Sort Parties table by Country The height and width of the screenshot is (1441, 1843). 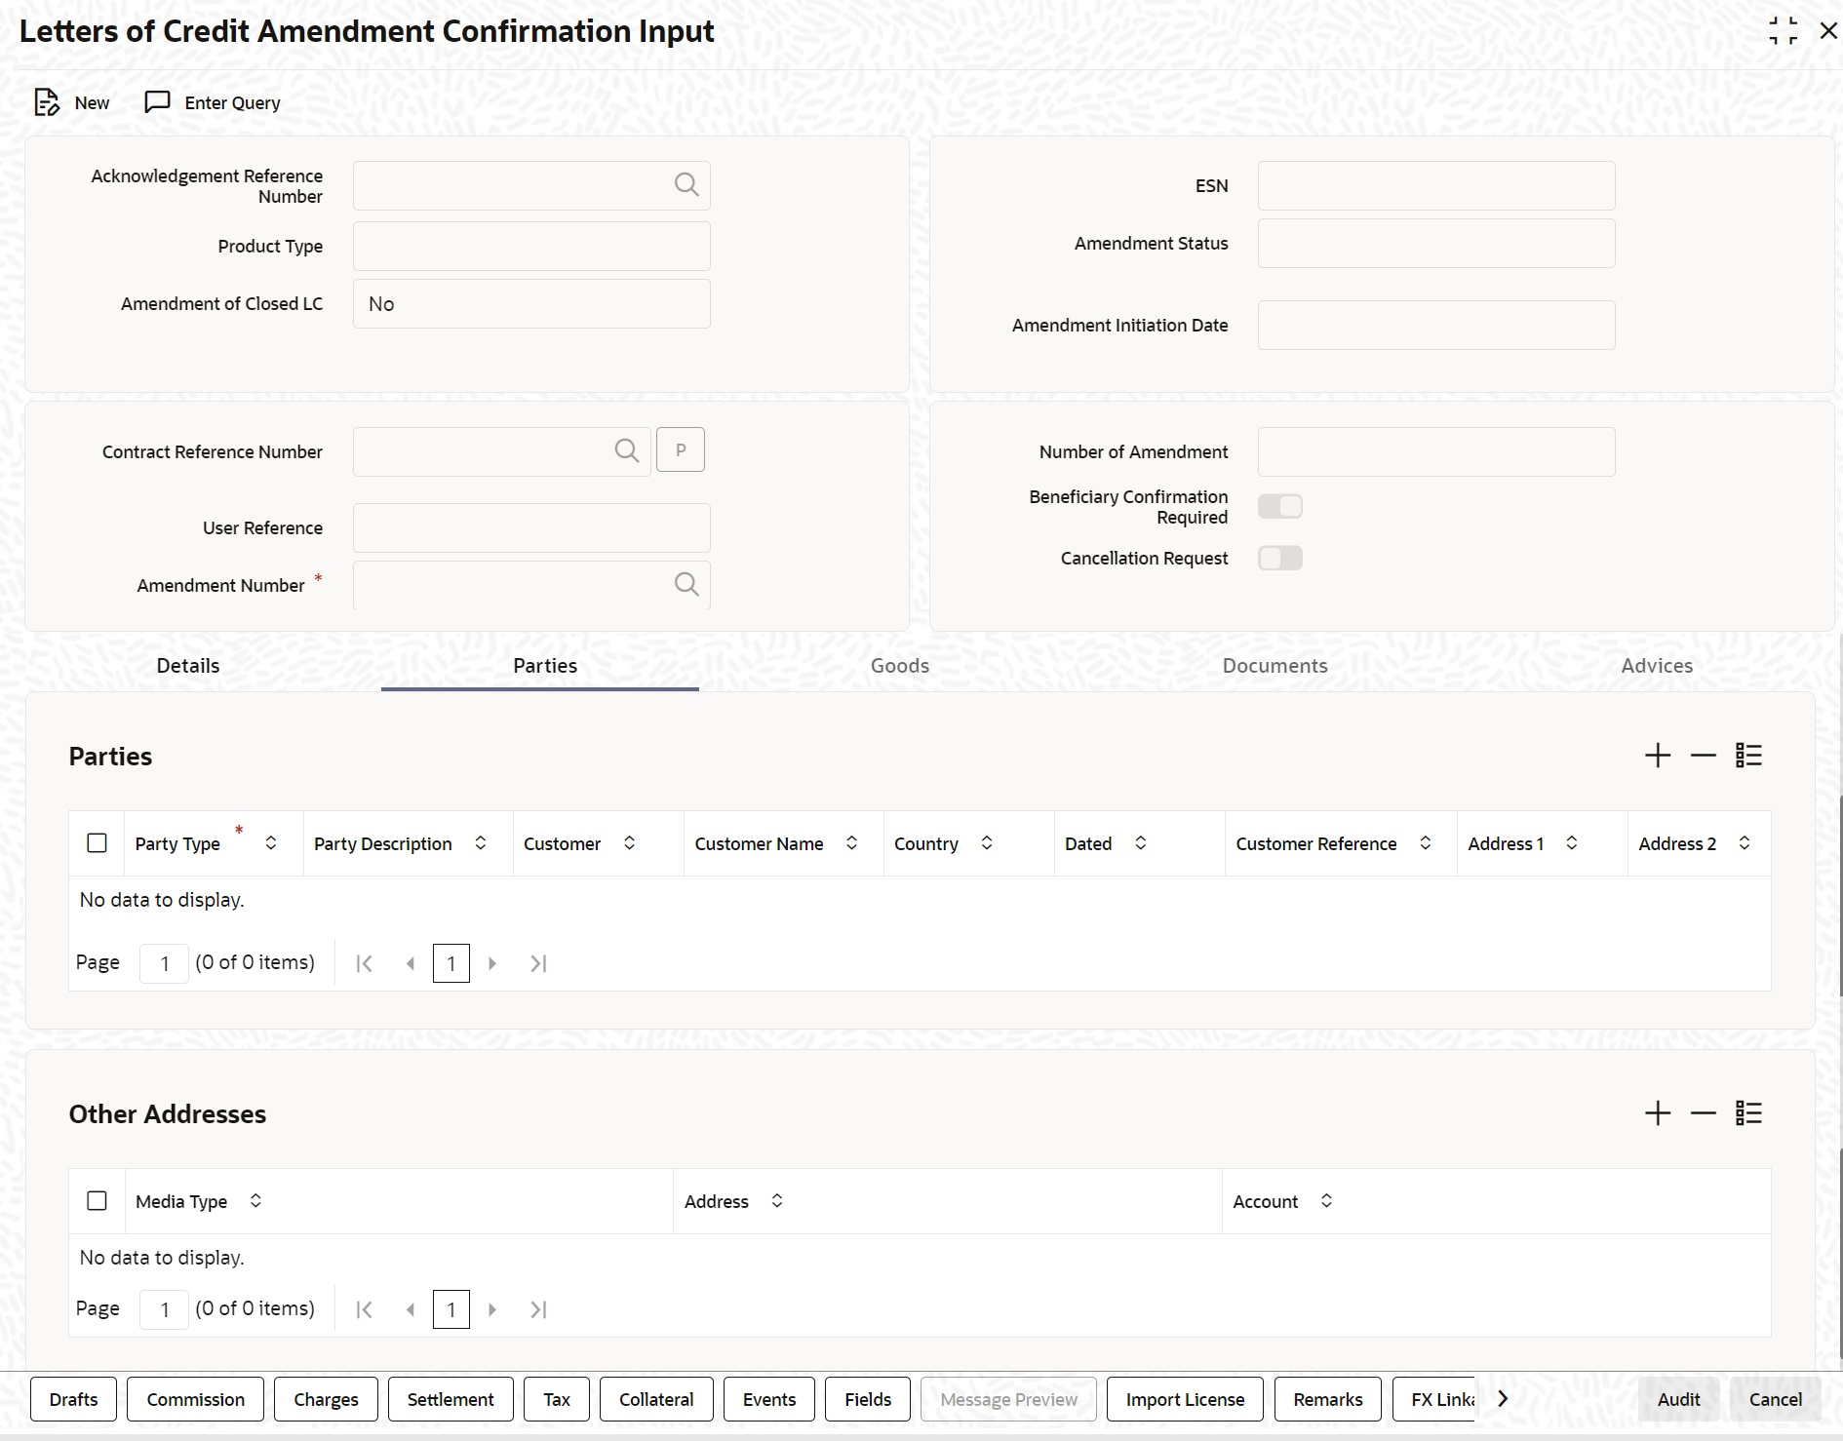(987, 843)
